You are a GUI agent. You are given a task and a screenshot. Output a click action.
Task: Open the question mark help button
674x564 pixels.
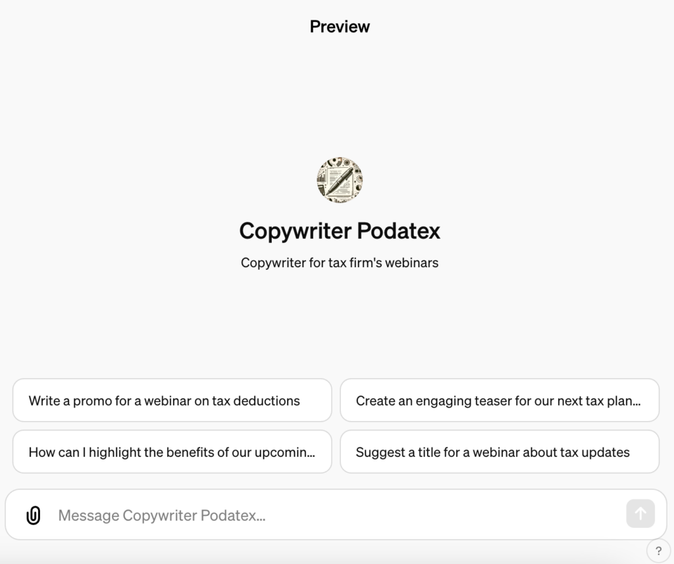pyautogui.click(x=658, y=551)
